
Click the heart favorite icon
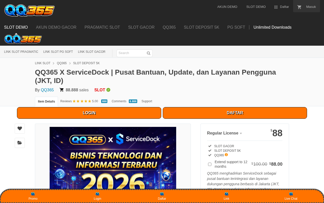[x=20, y=129]
